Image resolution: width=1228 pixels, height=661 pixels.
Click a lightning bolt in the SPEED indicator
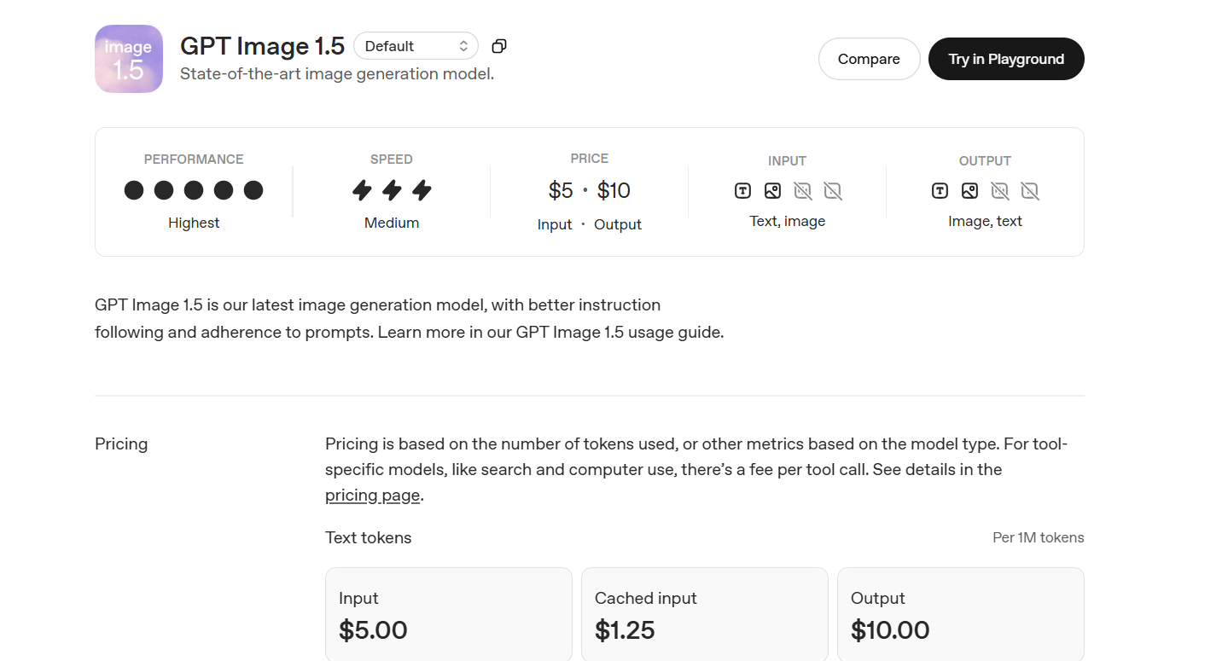coord(391,190)
